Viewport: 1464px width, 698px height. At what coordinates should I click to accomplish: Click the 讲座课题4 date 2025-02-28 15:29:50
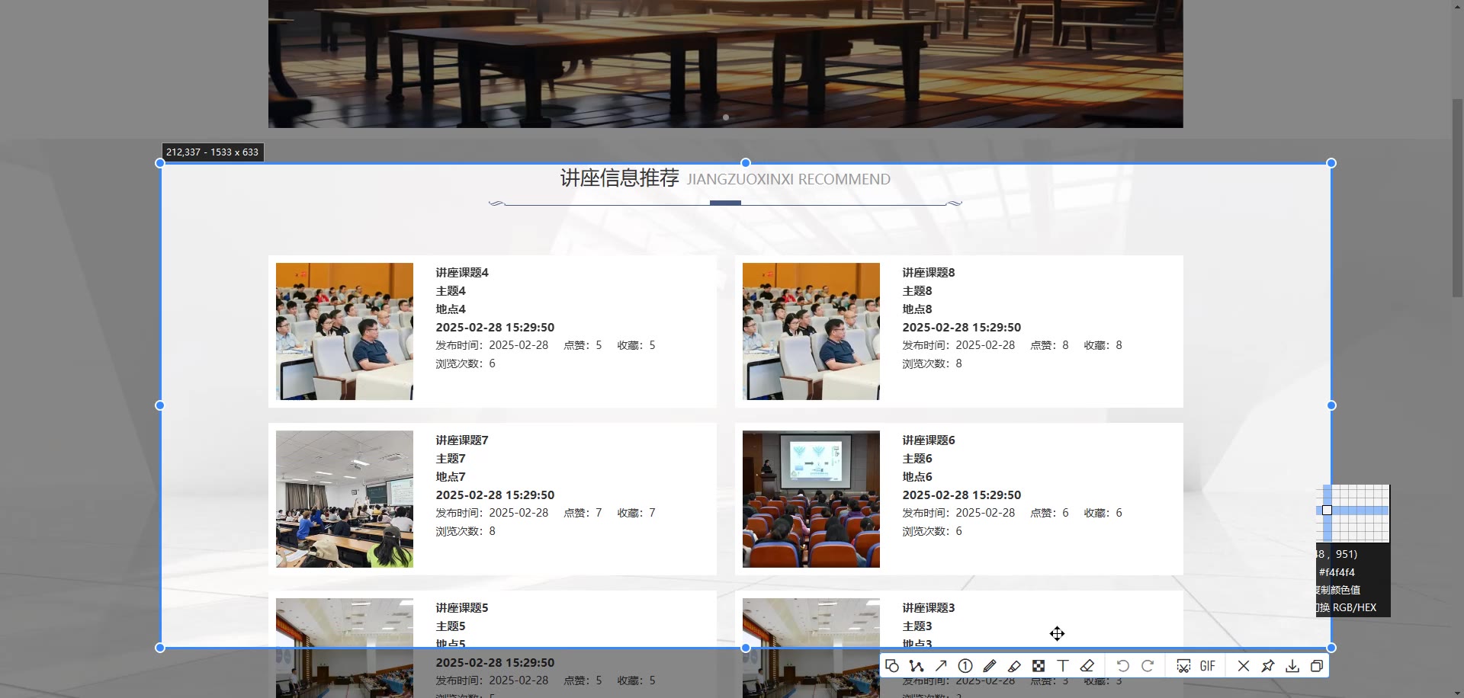(495, 328)
